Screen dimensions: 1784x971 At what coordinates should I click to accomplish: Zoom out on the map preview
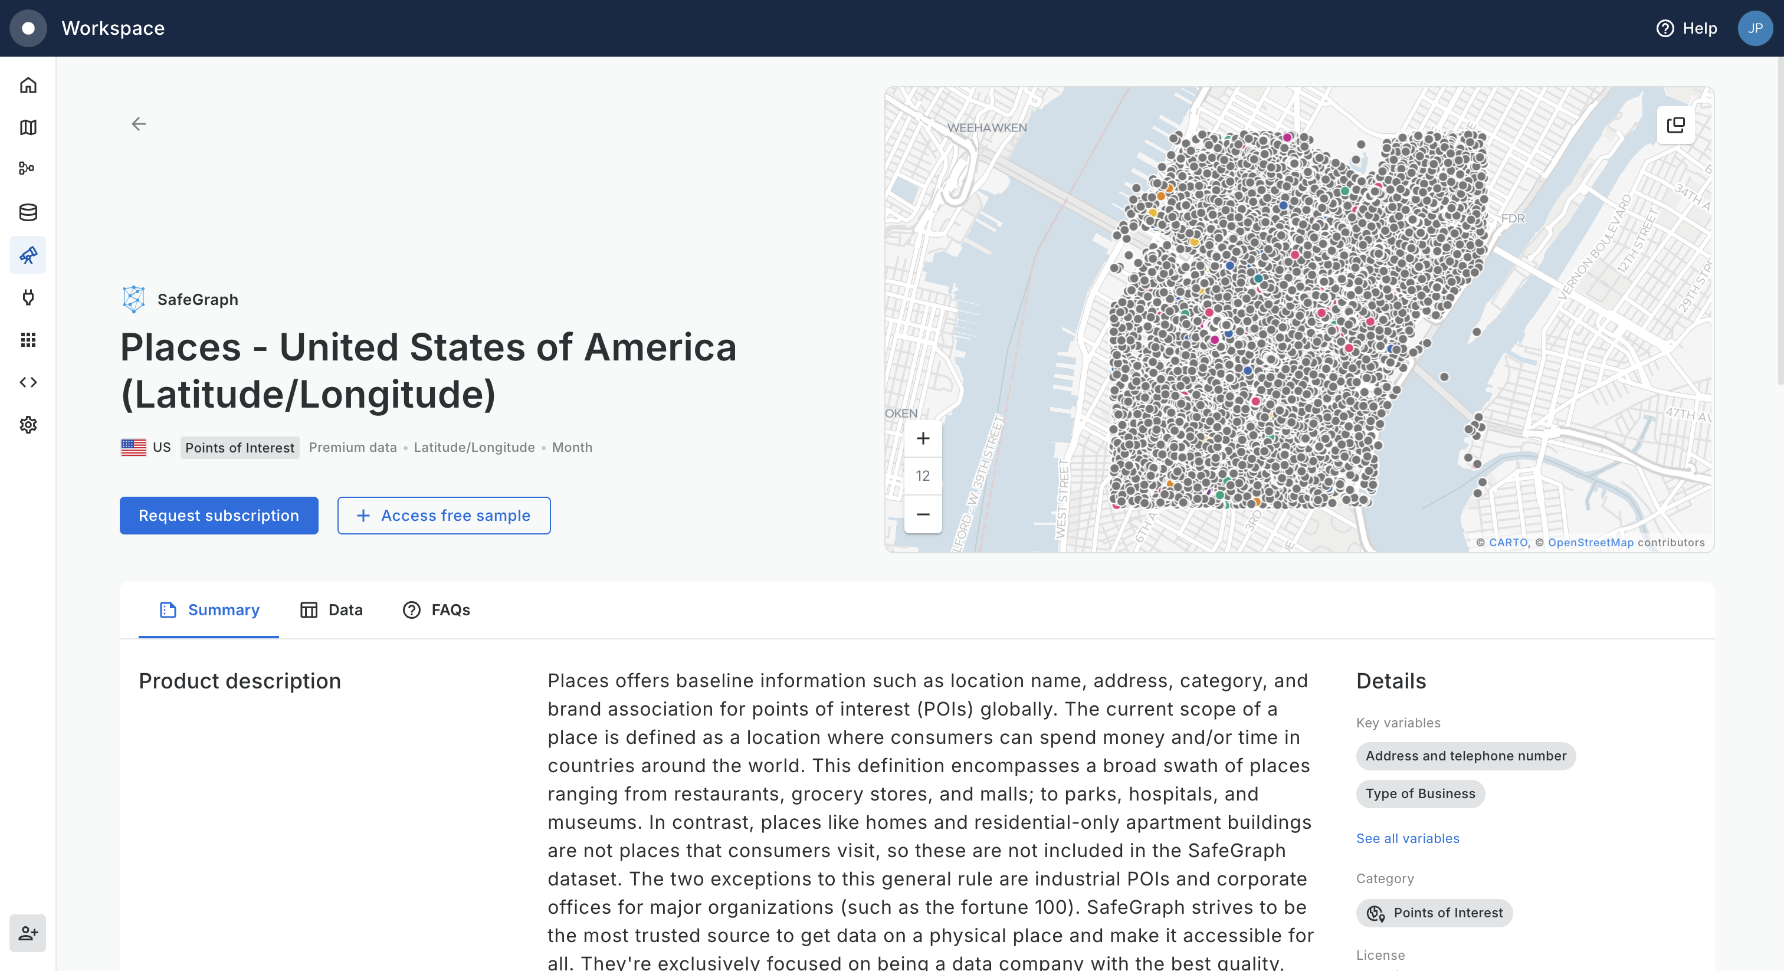[x=923, y=514]
